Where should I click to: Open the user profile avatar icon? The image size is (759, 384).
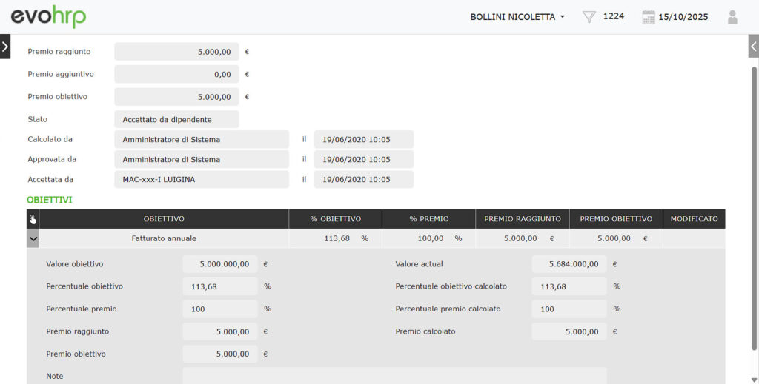pos(732,17)
